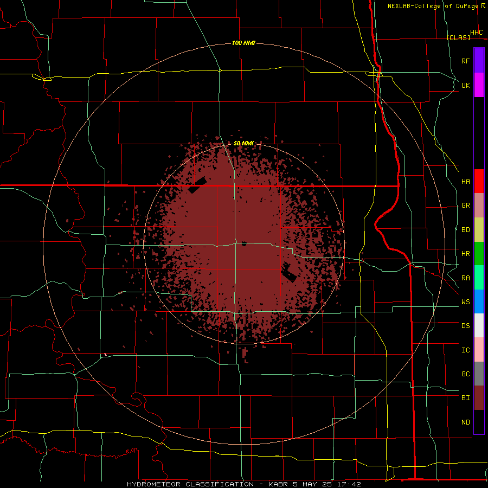Click the KABR radar site identifier
Screen dimensions: 488x488
(x=278, y=484)
